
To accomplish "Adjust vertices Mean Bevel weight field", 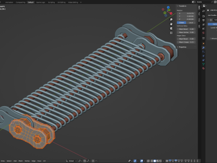I will pyautogui.click(x=186, y=29).
